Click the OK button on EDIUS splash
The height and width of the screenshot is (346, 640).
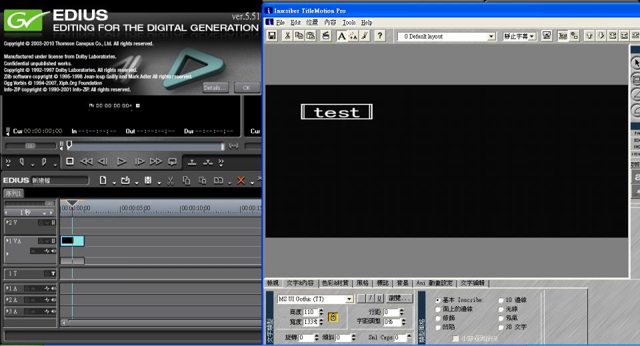tap(247, 88)
